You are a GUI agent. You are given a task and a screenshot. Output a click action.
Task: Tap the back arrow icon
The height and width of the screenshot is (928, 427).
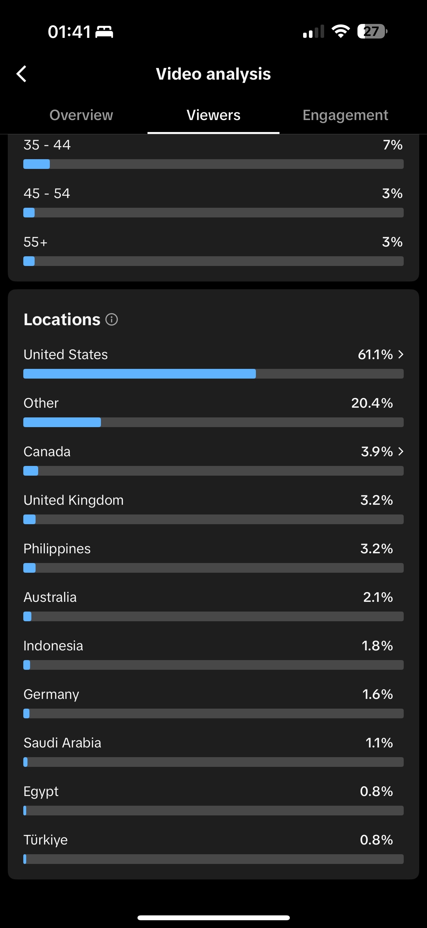point(22,74)
